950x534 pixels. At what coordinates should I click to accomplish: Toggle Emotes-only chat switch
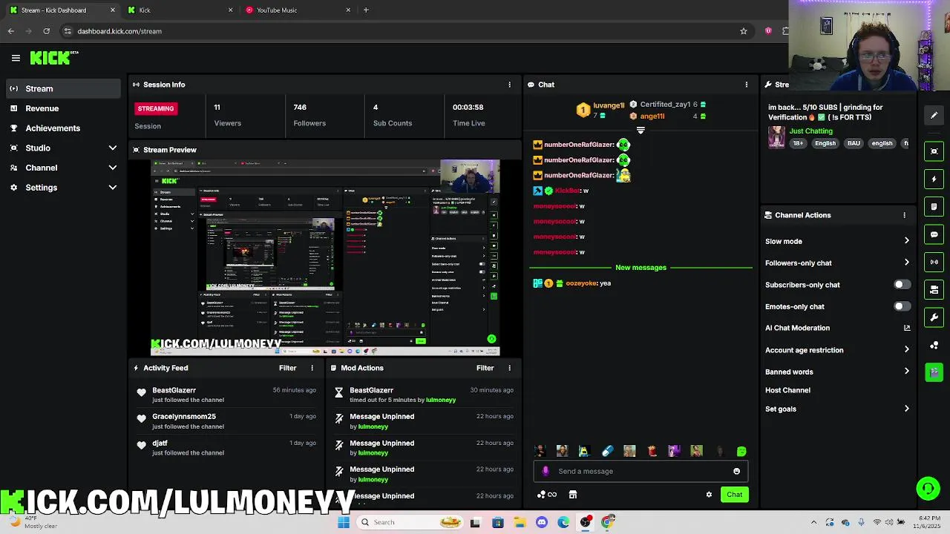click(902, 306)
